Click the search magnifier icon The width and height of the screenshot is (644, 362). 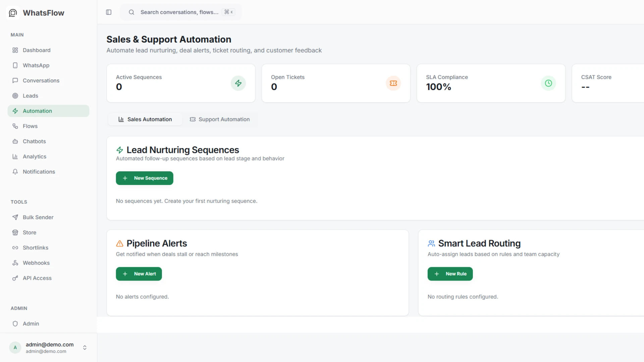131,12
